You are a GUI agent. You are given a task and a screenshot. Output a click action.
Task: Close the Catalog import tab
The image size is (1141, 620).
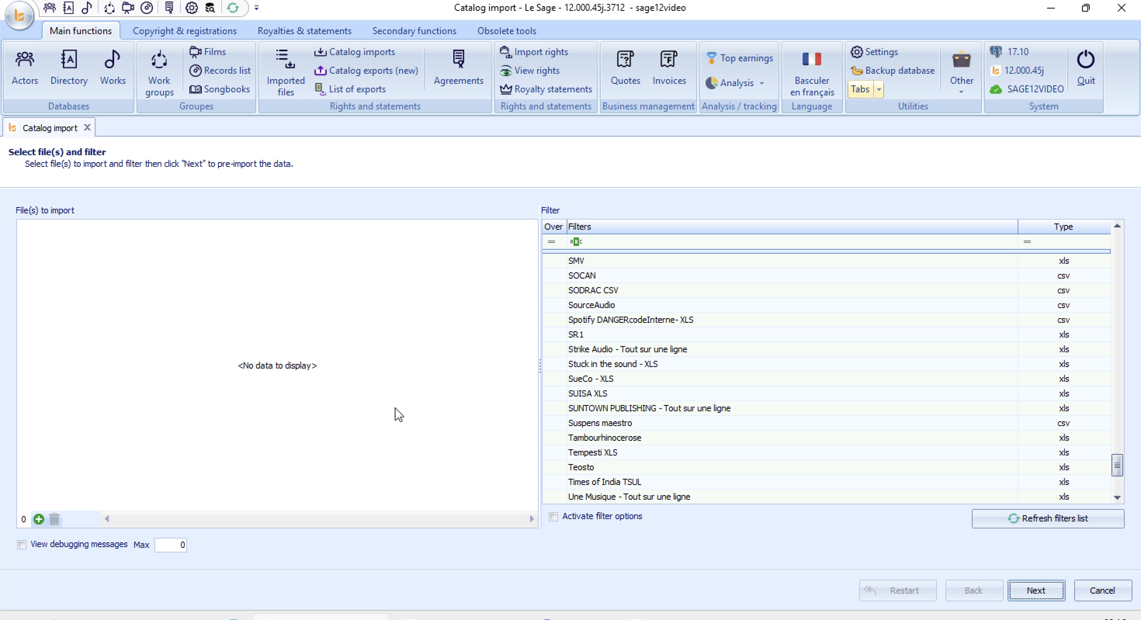pos(87,128)
